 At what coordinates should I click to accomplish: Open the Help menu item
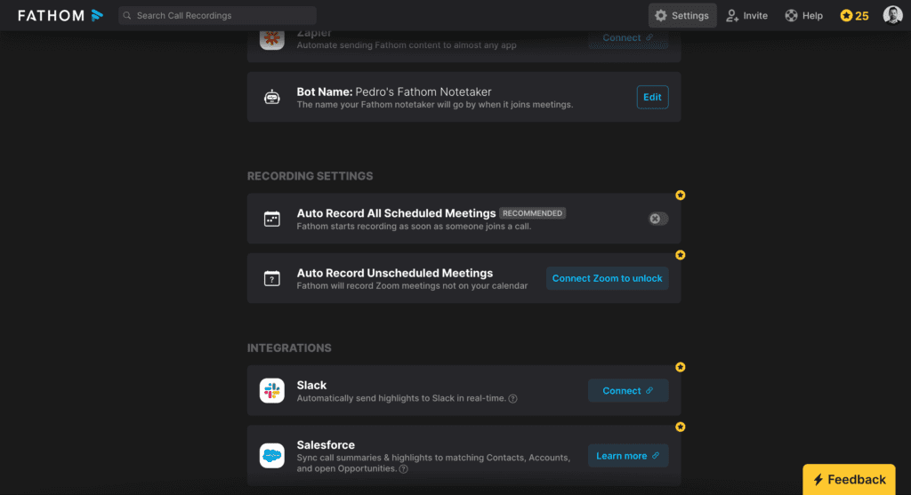point(803,15)
